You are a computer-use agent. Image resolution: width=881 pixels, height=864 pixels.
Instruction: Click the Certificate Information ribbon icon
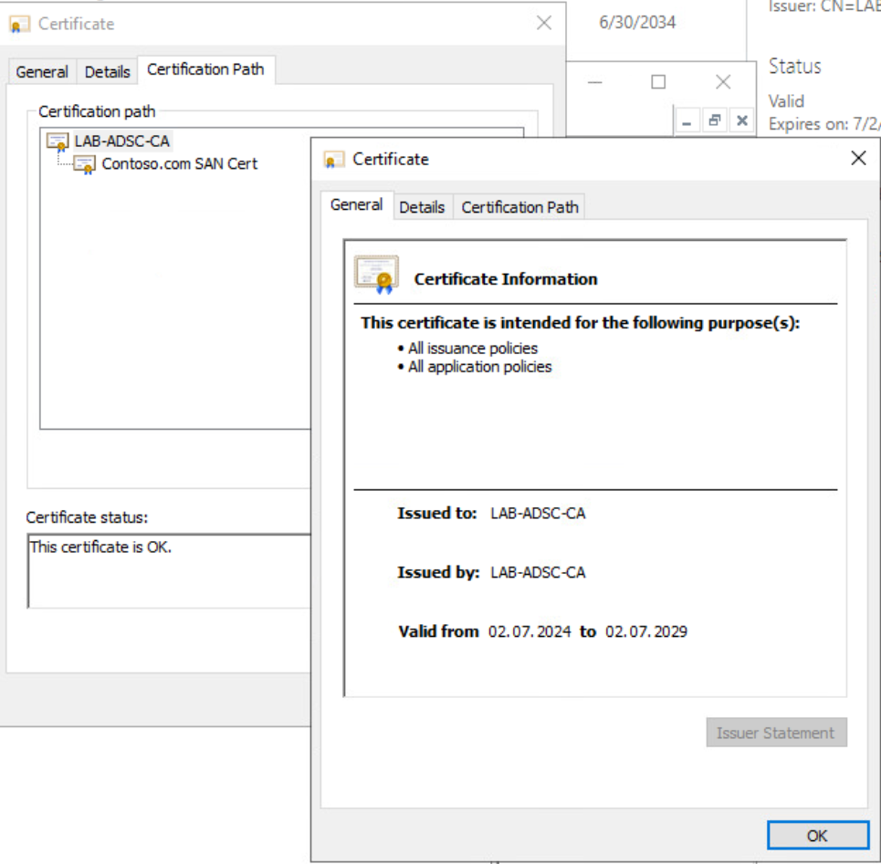pyautogui.click(x=376, y=275)
